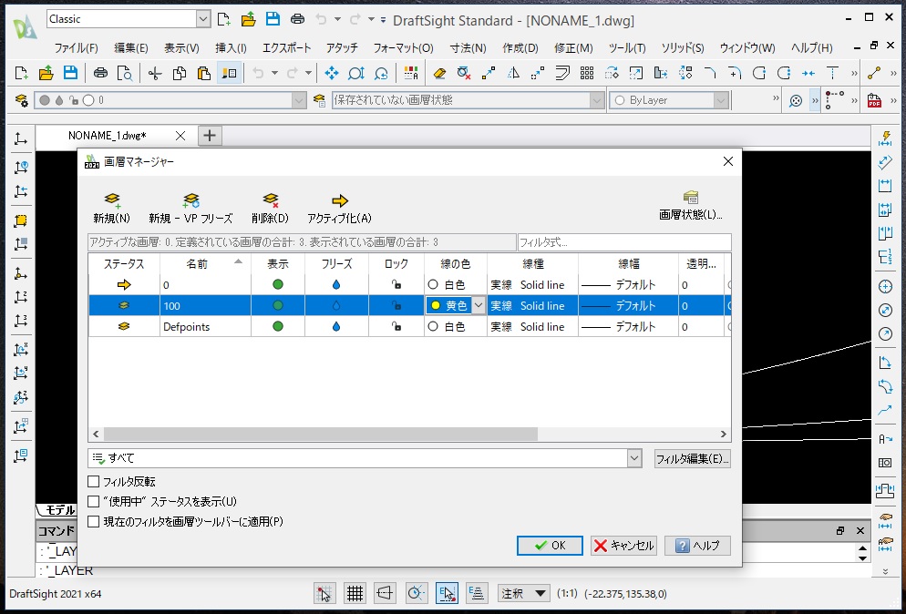The height and width of the screenshot is (614, 906).
Task: Toggle freeze droplet for layer 0
Action: (336, 285)
